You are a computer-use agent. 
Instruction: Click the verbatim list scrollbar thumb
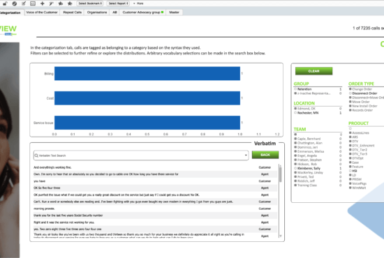pos(281,174)
